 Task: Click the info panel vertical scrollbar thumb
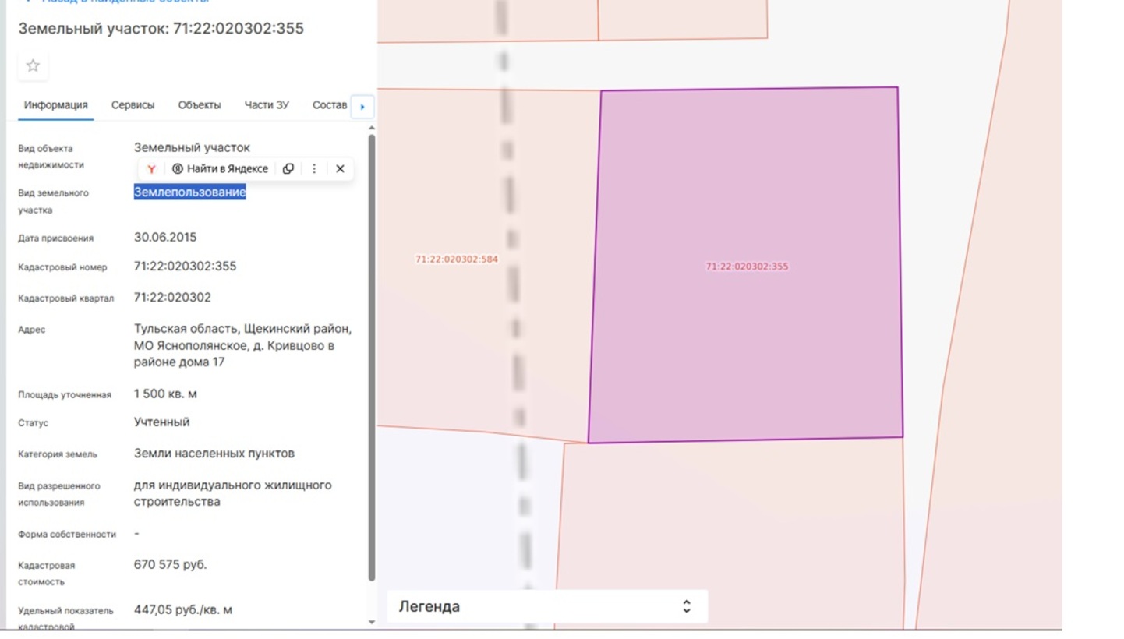[x=372, y=358]
